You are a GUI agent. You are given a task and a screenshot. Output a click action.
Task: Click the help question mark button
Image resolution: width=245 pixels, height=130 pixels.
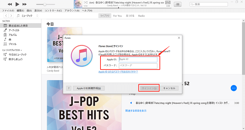point(69,88)
